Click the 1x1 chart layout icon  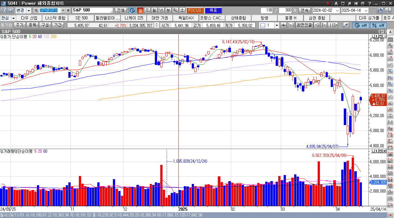(x=291, y=25)
